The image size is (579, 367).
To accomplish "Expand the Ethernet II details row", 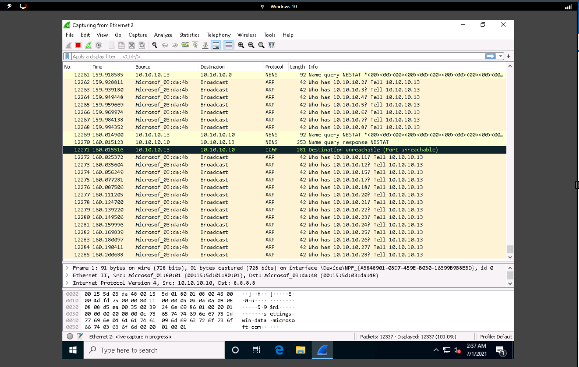I will tap(67, 276).
